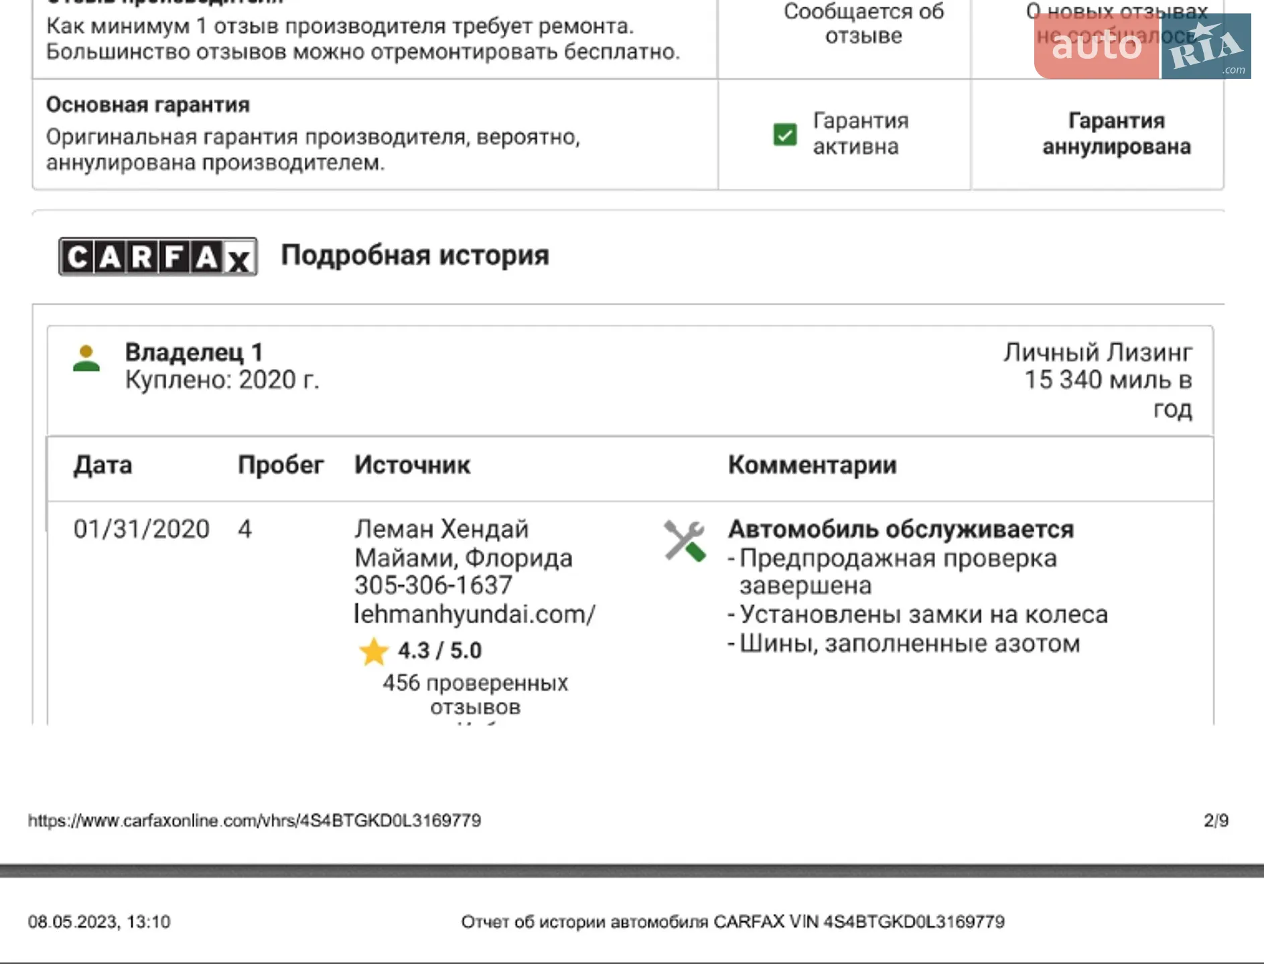Screen dimensions: 1264x964
Task: Click the RIA.com blue logo badge
Action: (x=1206, y=46)
